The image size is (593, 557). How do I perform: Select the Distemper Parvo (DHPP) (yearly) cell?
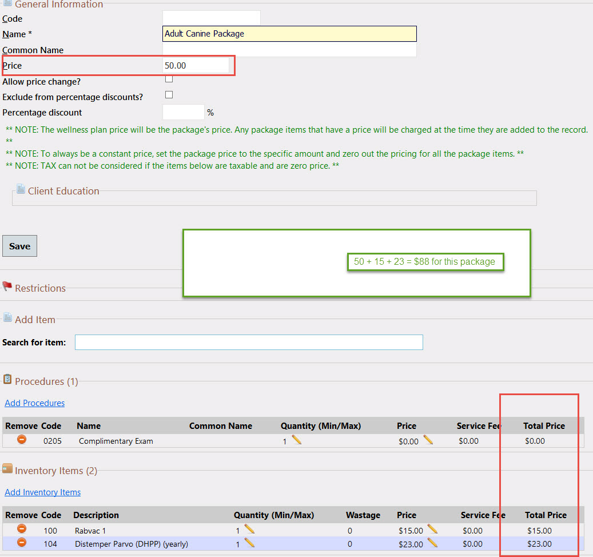click(131, 544)
